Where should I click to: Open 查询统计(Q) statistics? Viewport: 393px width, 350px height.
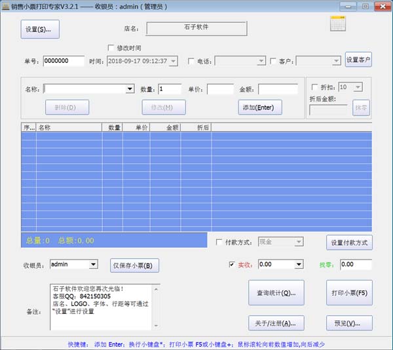pyautogui.click(x=276, y=293)
